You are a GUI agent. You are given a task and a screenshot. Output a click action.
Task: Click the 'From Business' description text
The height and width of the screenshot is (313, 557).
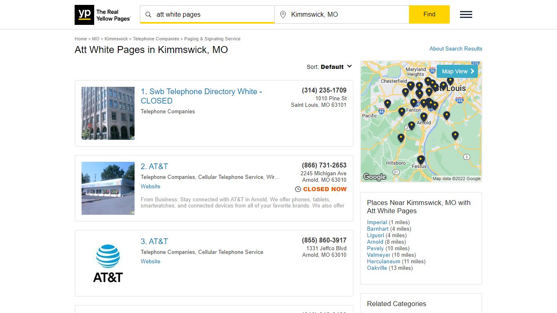point(243,203)
